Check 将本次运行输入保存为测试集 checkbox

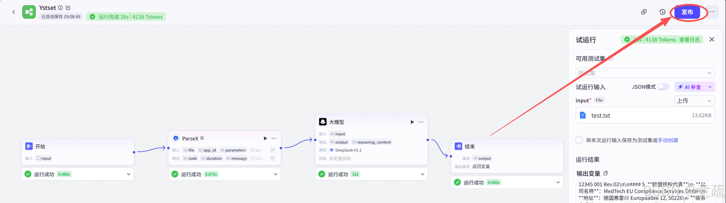coord(579,140)
